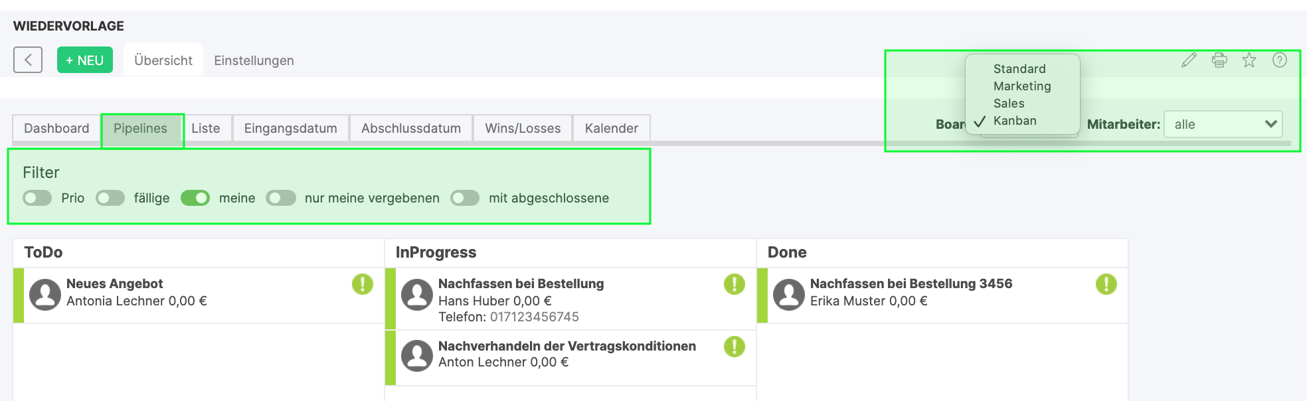The image size is (1307, 401).
Task: Click priority icon on Erika Muster card
Action: pyautogui.click(x=1106, y=284)
